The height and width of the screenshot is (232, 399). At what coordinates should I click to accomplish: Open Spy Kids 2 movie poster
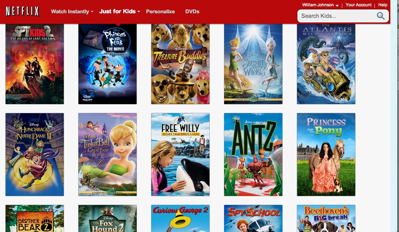click(x=35, y=64)
